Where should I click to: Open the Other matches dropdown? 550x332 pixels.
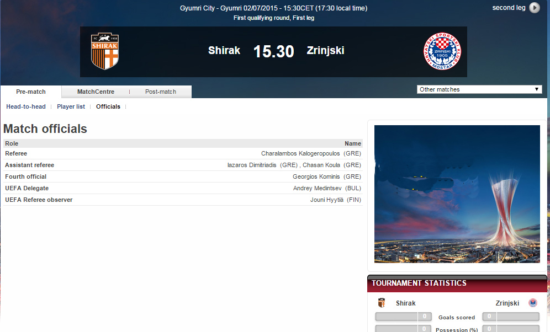pos(479,89)
